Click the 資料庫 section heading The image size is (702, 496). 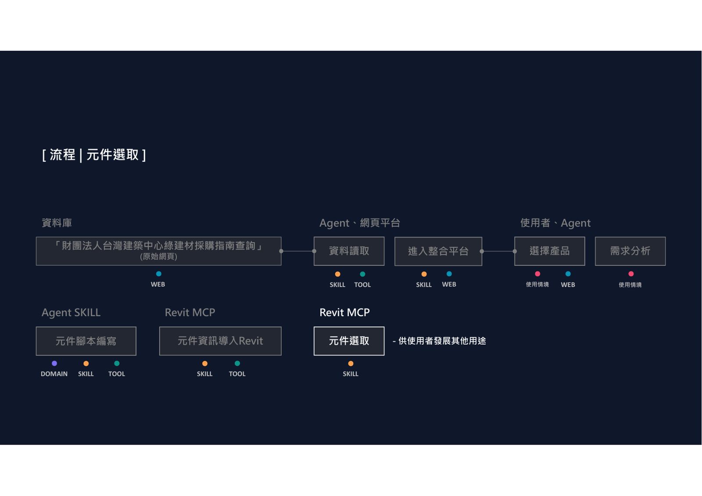click(57, 223)
